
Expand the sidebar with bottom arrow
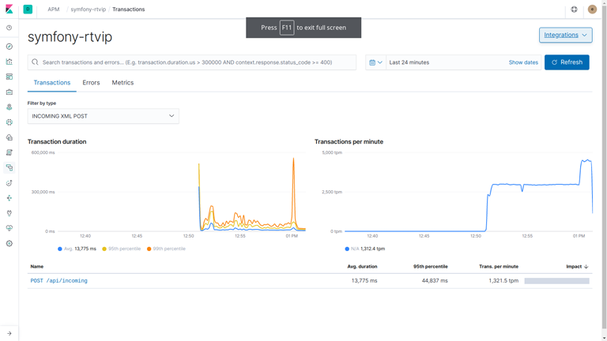point(9,333)
